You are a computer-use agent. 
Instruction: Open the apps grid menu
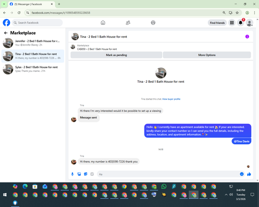tap(232, 23)
